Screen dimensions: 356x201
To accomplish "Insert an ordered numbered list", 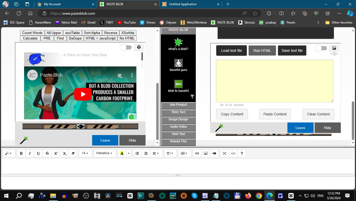I will pyautogui.click(x=146, y=153).
